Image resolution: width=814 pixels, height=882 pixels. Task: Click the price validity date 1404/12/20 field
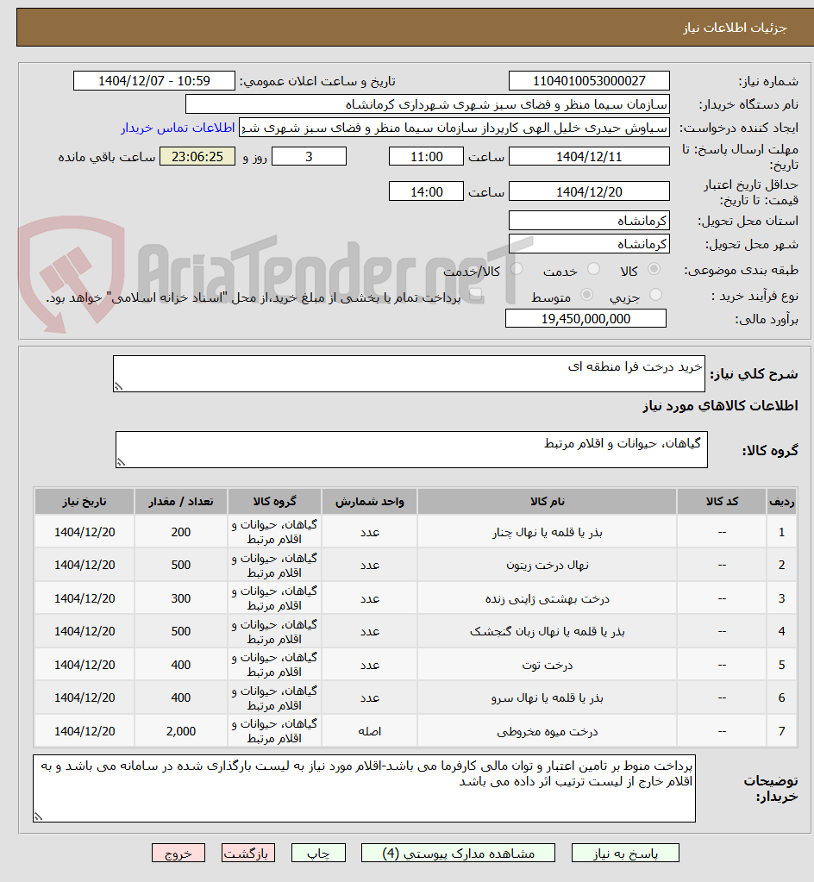pyautogui.click(x=589, y=191)
